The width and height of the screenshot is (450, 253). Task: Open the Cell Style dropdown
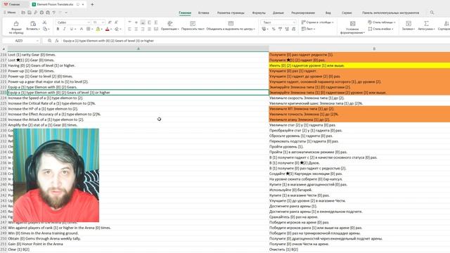coord(380,29)
